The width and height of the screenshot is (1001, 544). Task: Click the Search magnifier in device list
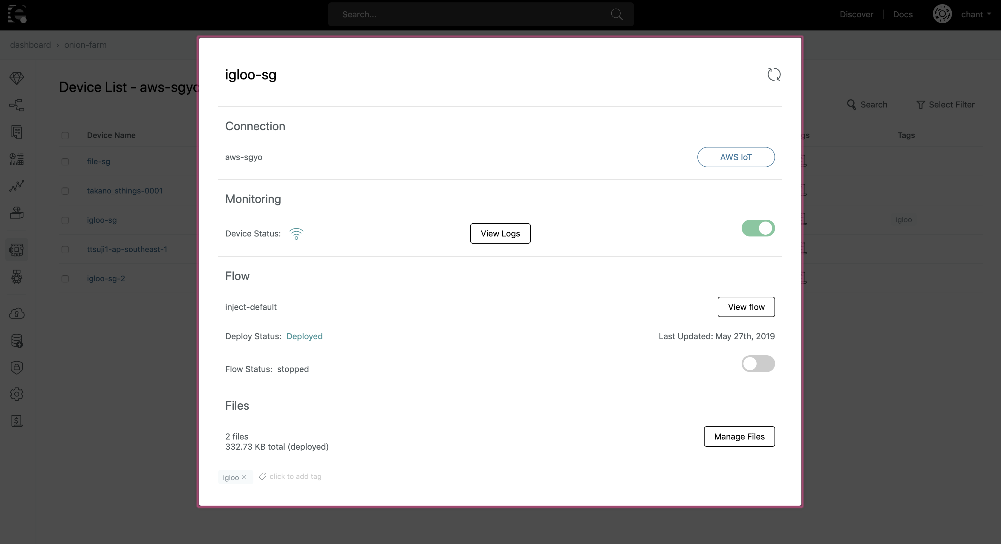[851, 105]
